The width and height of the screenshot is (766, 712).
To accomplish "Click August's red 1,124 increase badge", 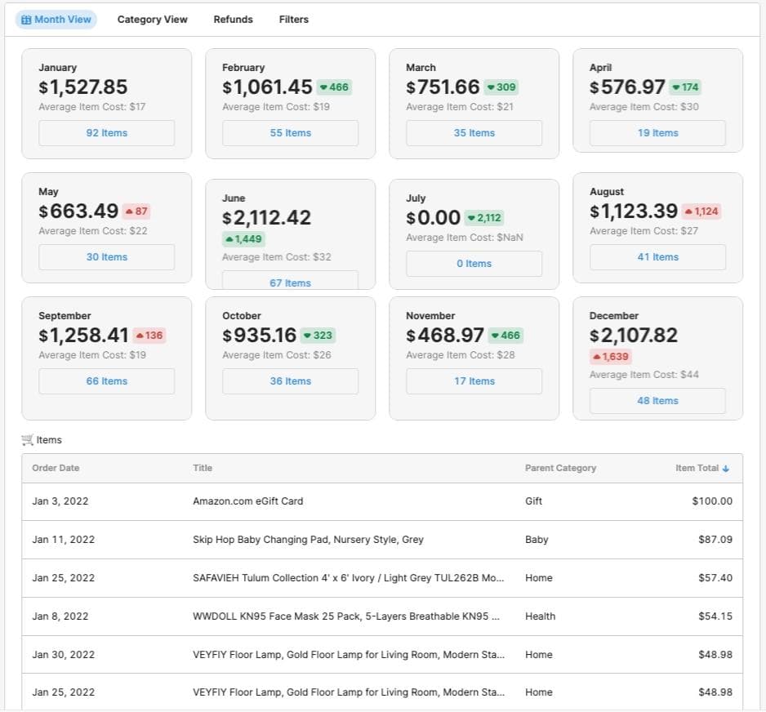I will [x=701, y=211].
